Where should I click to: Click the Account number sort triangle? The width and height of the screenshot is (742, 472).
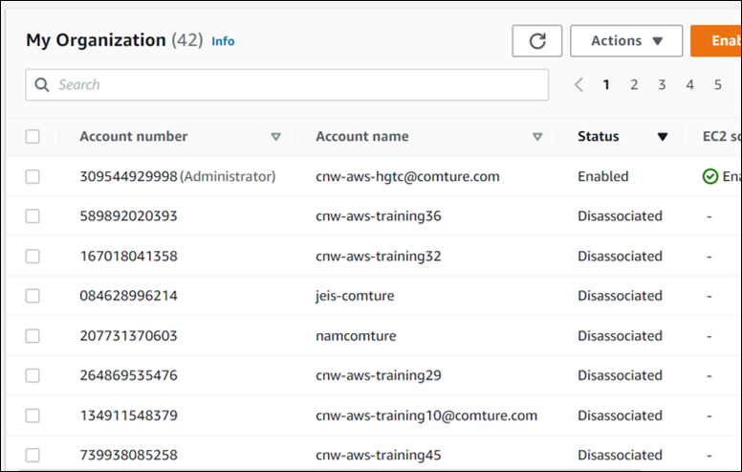click(275, 137)
